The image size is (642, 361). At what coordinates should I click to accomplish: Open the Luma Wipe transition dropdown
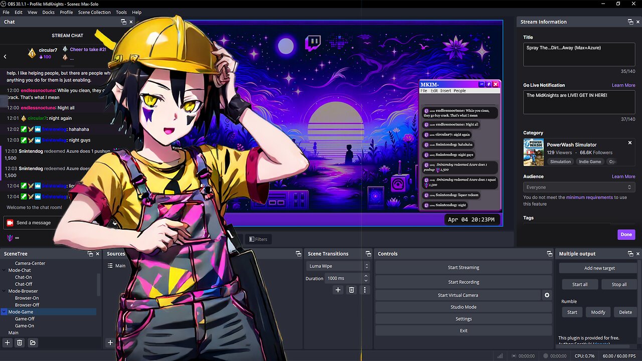338,266
